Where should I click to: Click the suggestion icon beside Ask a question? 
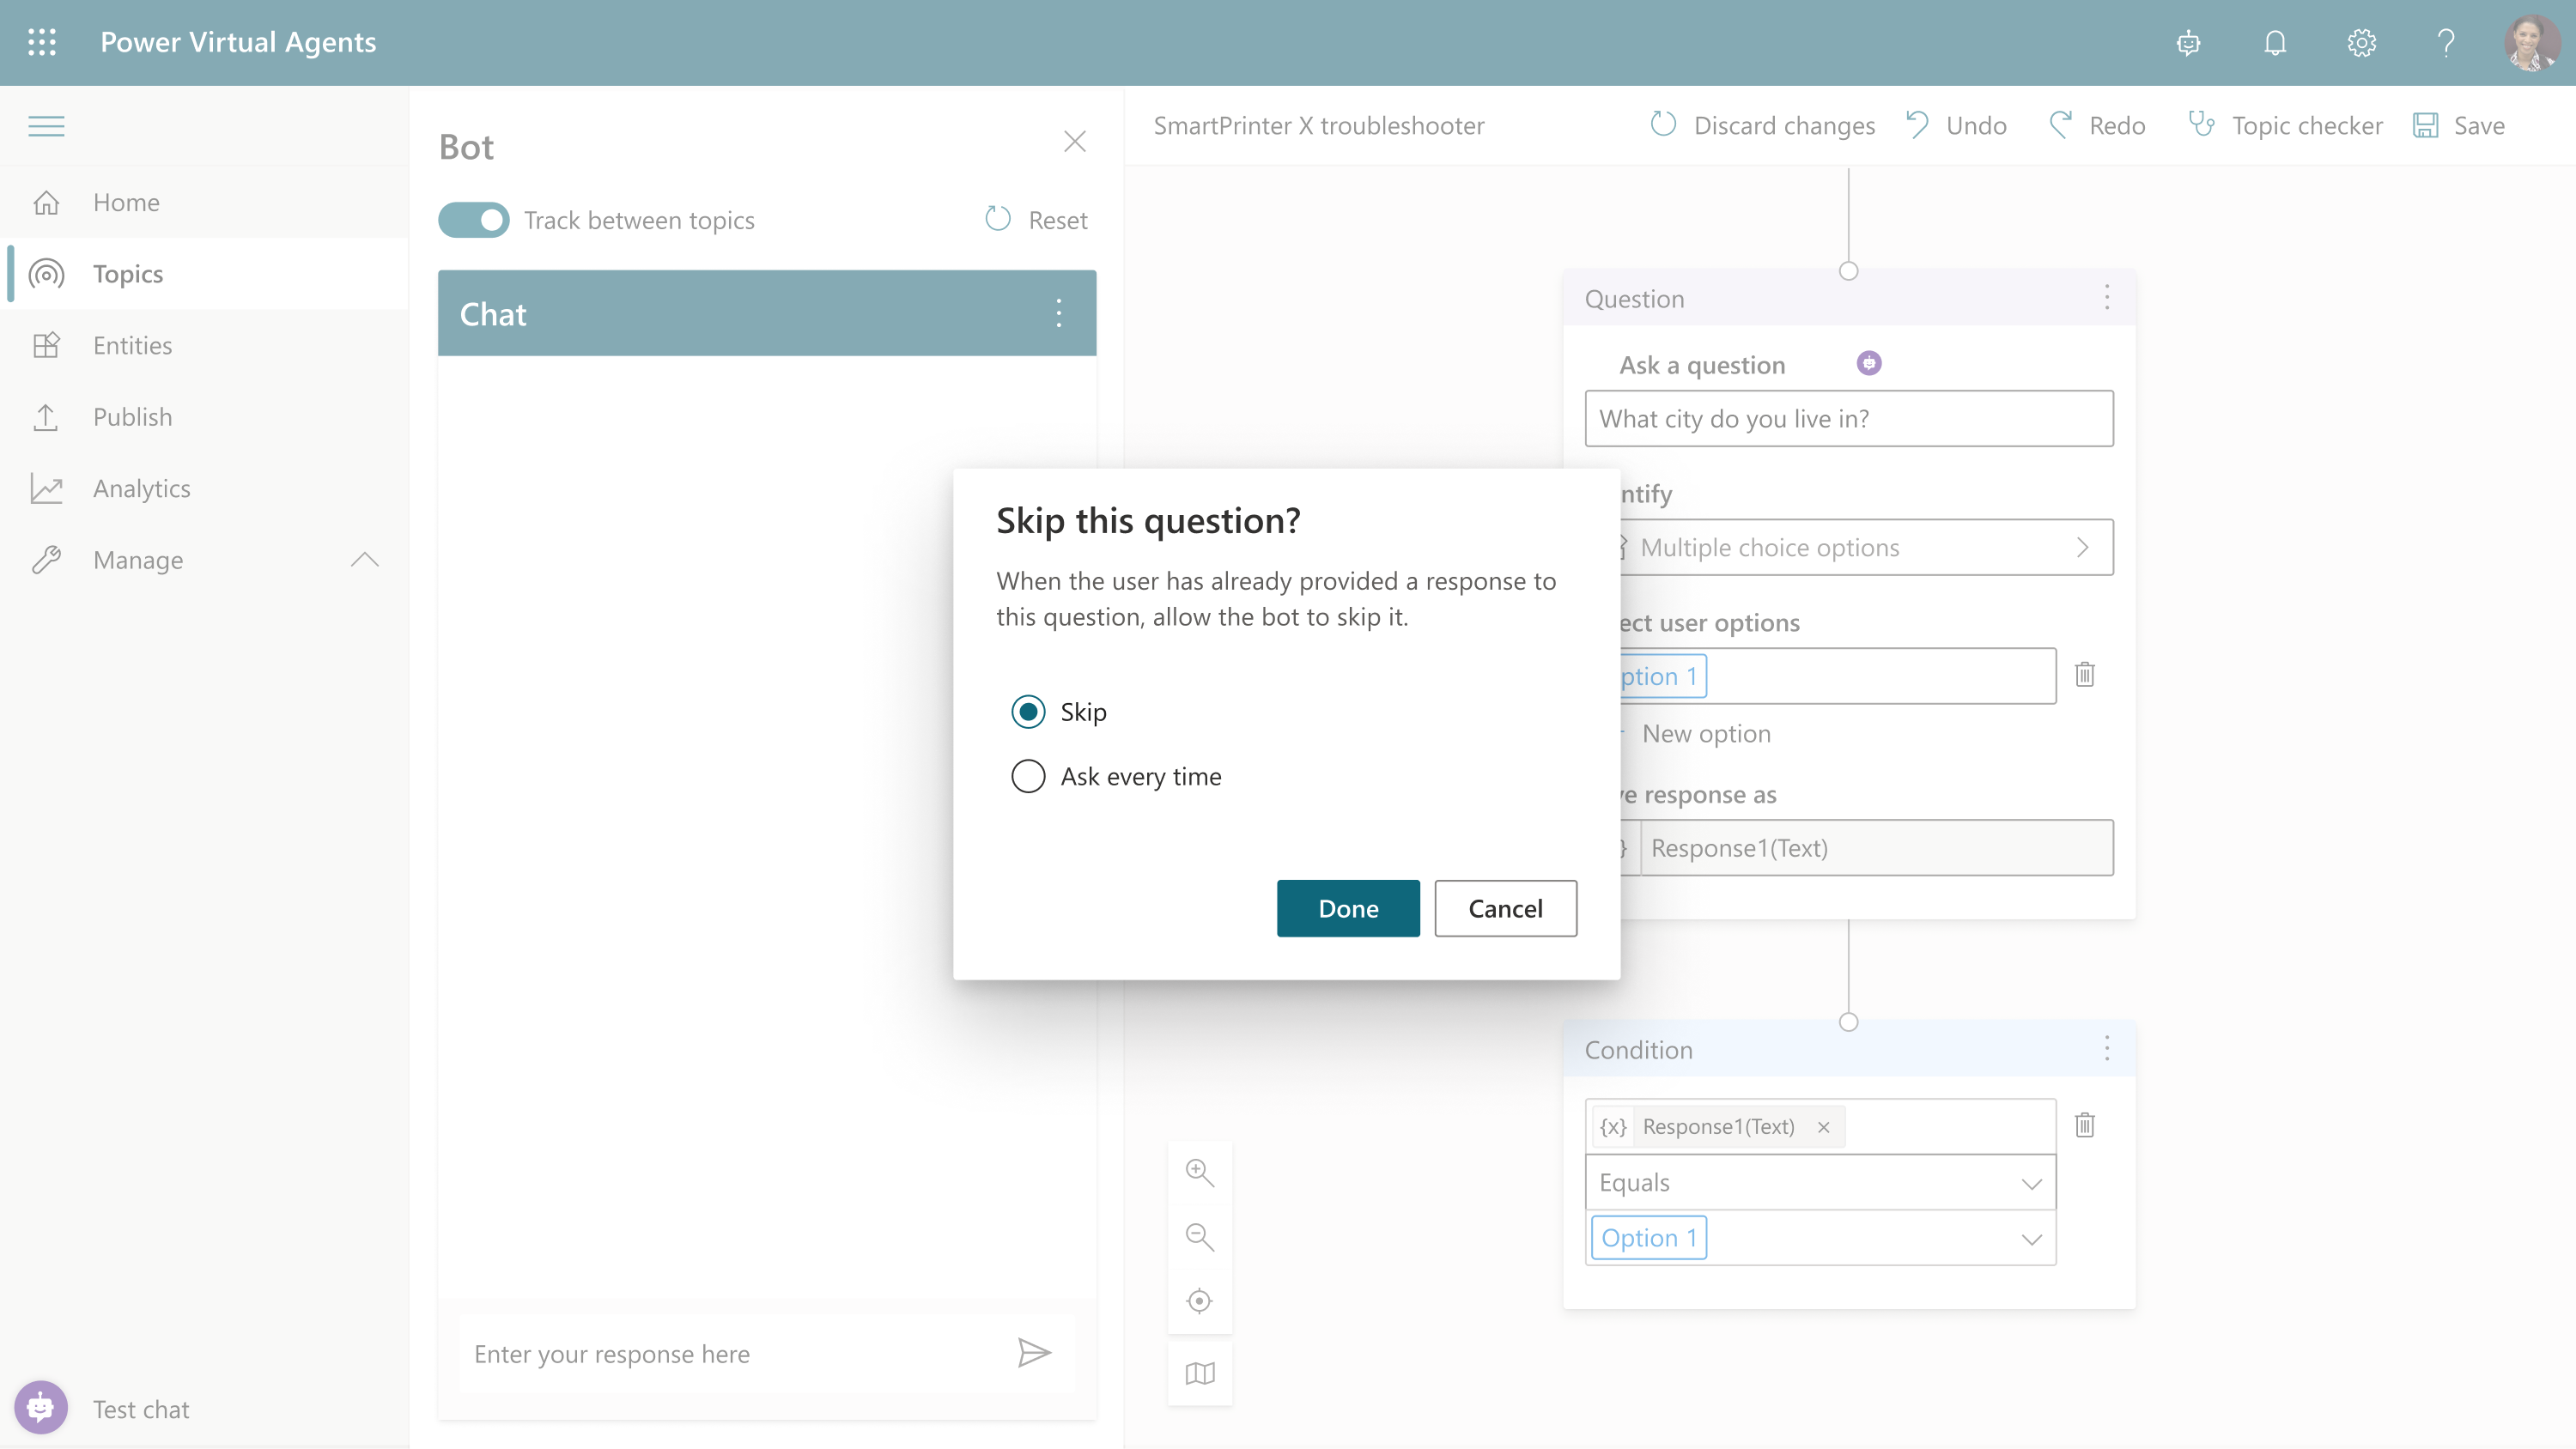click(1869, 363)
